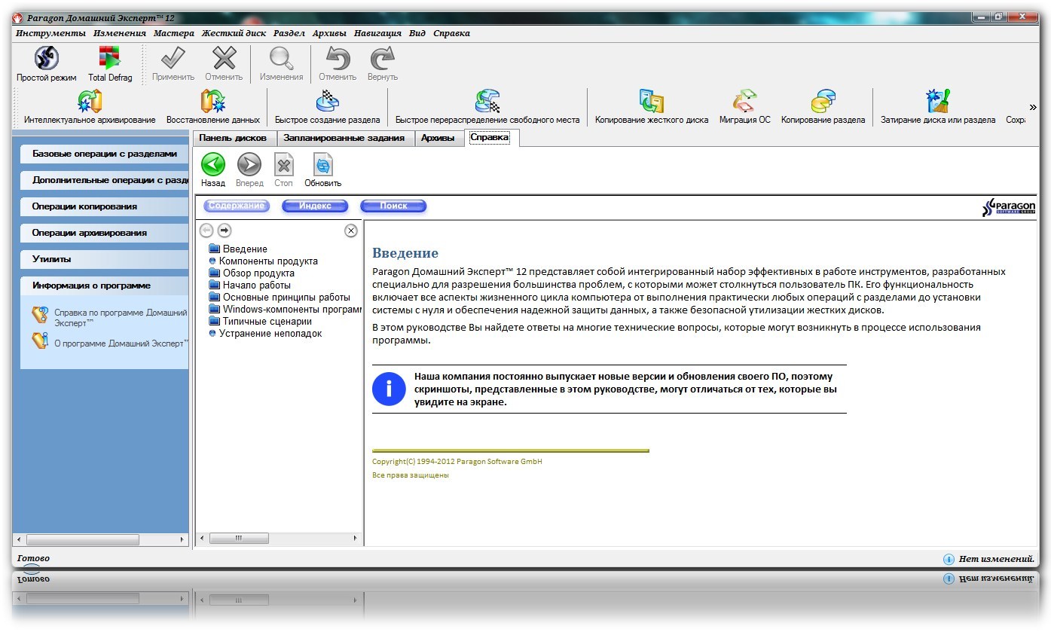
Task: Open Справка по программе Домашний Эксперт link
Action: point(120,316)
